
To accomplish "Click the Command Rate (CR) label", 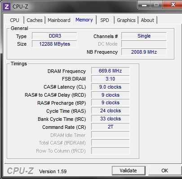I will point(64,127).
